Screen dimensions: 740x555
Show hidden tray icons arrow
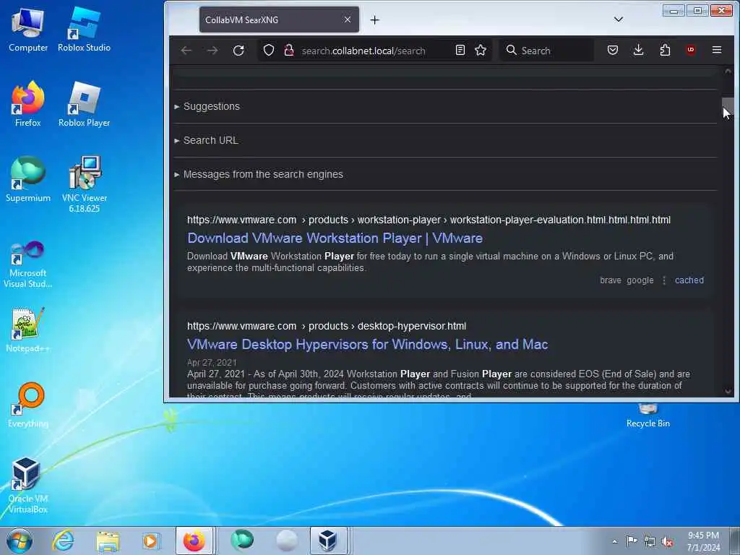[x=614, y=541]
